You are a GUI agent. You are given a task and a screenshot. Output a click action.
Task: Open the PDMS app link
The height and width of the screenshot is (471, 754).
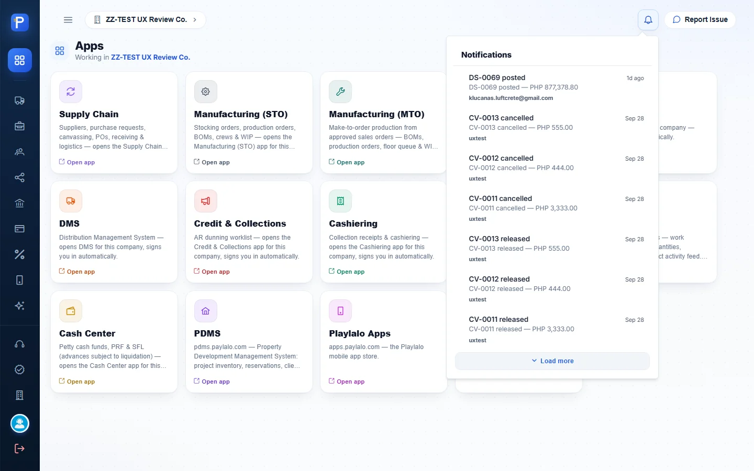coord(212,382)
